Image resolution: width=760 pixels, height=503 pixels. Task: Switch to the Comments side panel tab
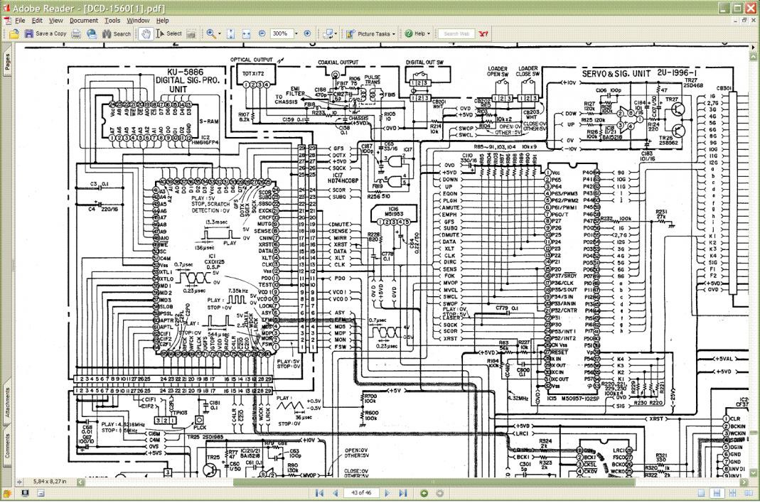click(7, 446)
